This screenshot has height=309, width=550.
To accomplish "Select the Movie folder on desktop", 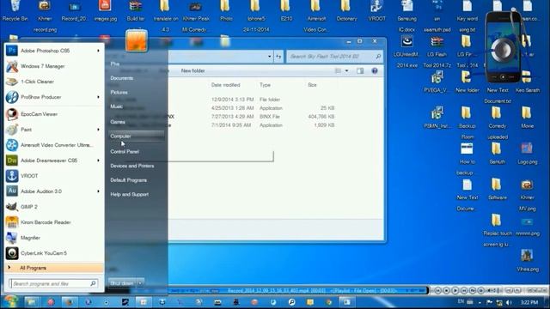I will pyautogui.click(x=527, y=118).
